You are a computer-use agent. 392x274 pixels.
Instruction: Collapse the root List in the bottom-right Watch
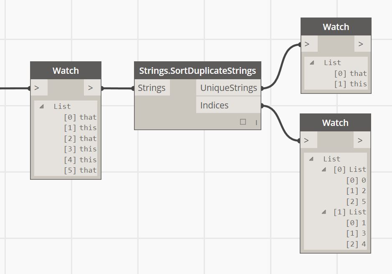click(311, 158)
